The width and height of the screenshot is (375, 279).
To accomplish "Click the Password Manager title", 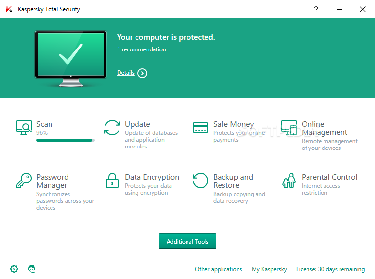I will pos(52,181).
